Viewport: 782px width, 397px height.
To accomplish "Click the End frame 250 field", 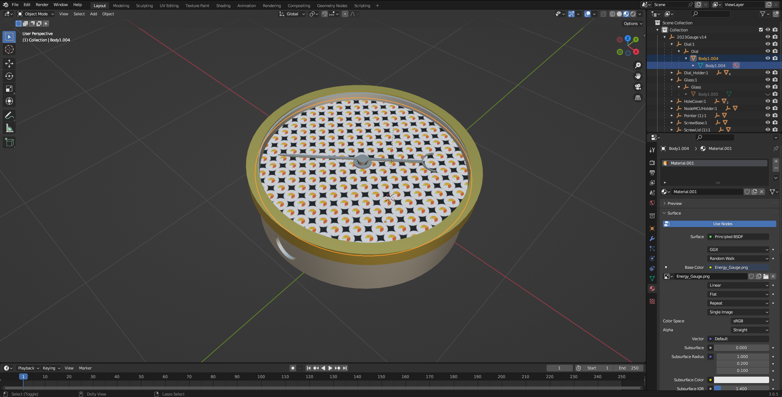I will (629, 368).
